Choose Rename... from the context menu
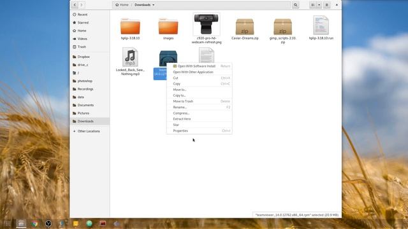This screenshot has height=229, width=408. pos(200,108)
